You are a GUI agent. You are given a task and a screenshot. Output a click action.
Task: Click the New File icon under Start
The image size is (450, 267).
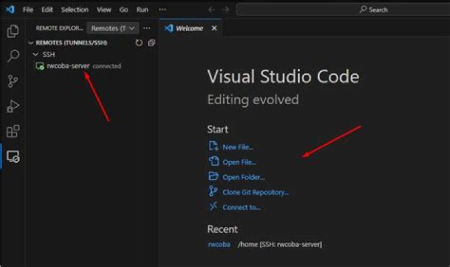[x=213, y=146]
